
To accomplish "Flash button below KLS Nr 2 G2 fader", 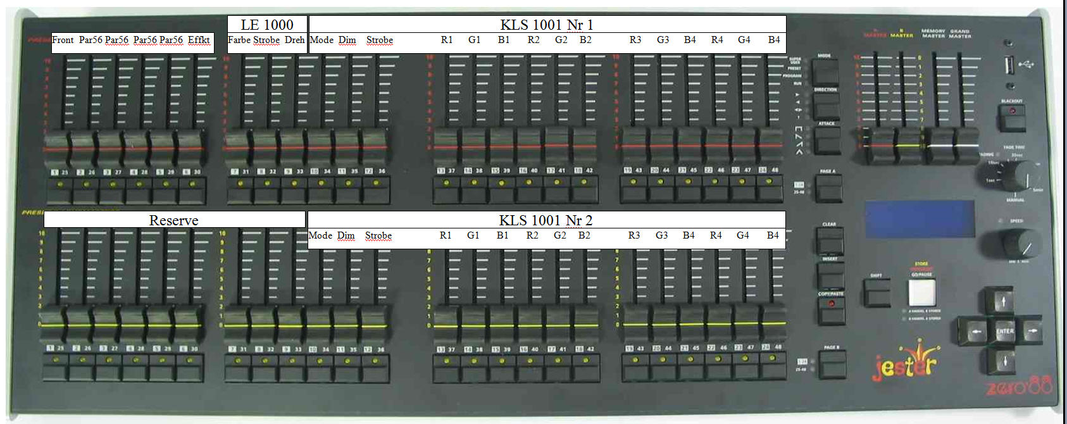I will click(x=558, y=368).
